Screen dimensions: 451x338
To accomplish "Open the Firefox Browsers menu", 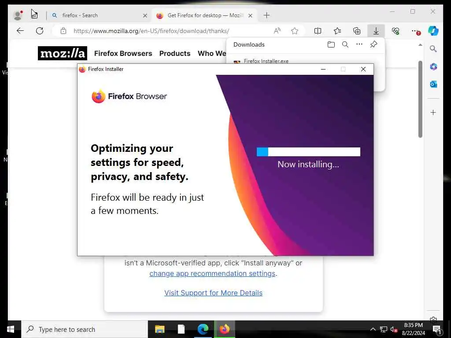I will coord(123,53).
